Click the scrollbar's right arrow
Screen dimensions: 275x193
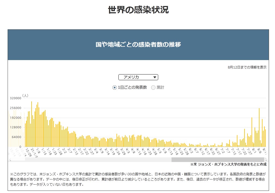point(266,160)
